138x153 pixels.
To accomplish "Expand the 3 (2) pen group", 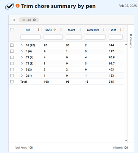I will click(22, 70).
